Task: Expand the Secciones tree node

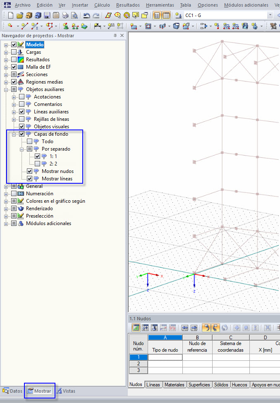Action: [x=6, y=75]
